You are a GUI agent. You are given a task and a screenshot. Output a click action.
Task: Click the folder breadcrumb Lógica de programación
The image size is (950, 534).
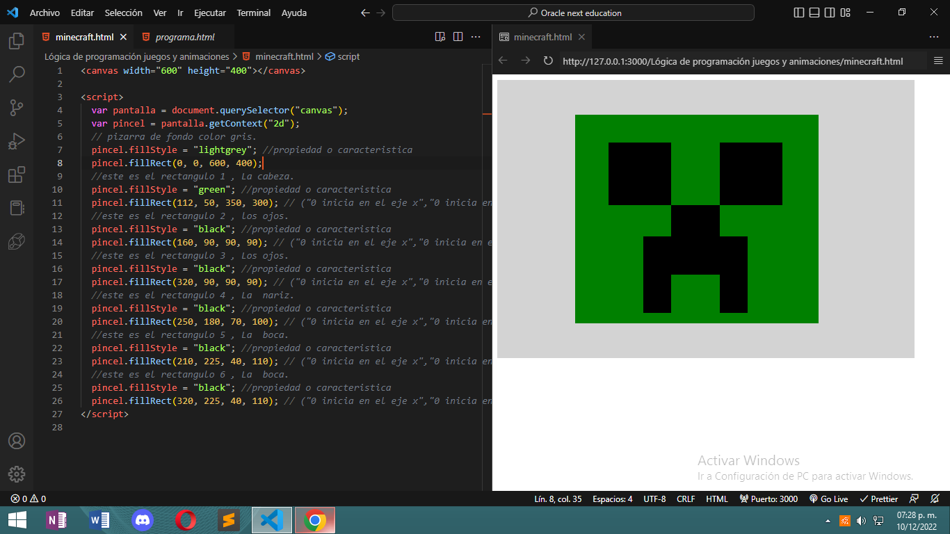(x=137, y=56)
